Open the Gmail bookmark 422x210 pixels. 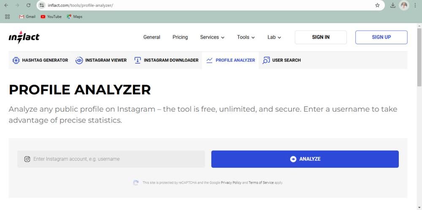tap(27, 17)
